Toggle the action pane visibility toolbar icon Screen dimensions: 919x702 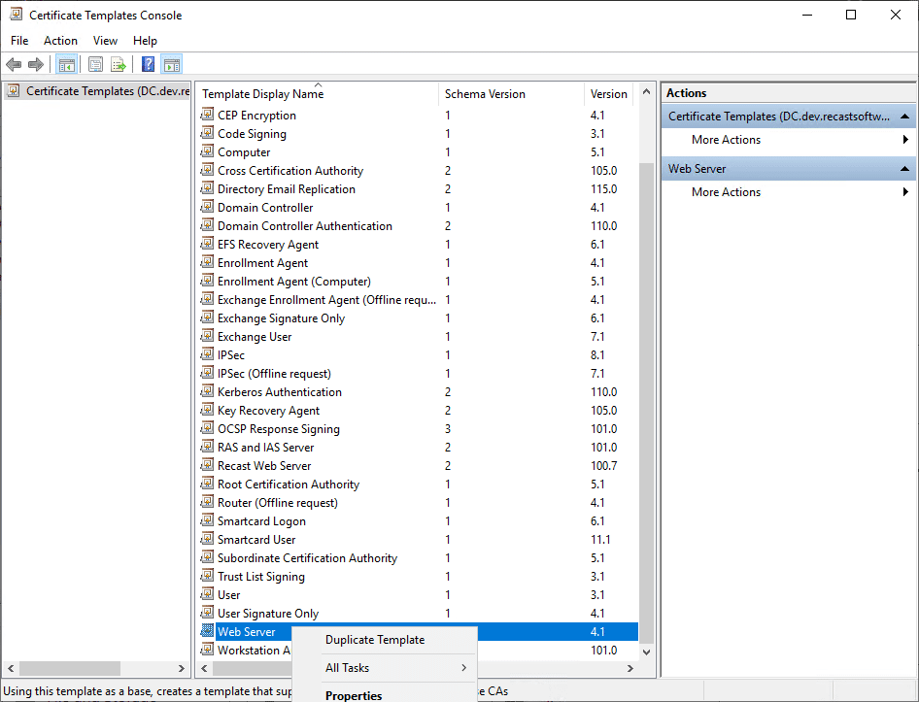click(172, 64)
